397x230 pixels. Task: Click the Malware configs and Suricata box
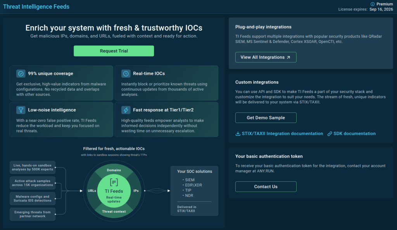click(x=33, y=199)
